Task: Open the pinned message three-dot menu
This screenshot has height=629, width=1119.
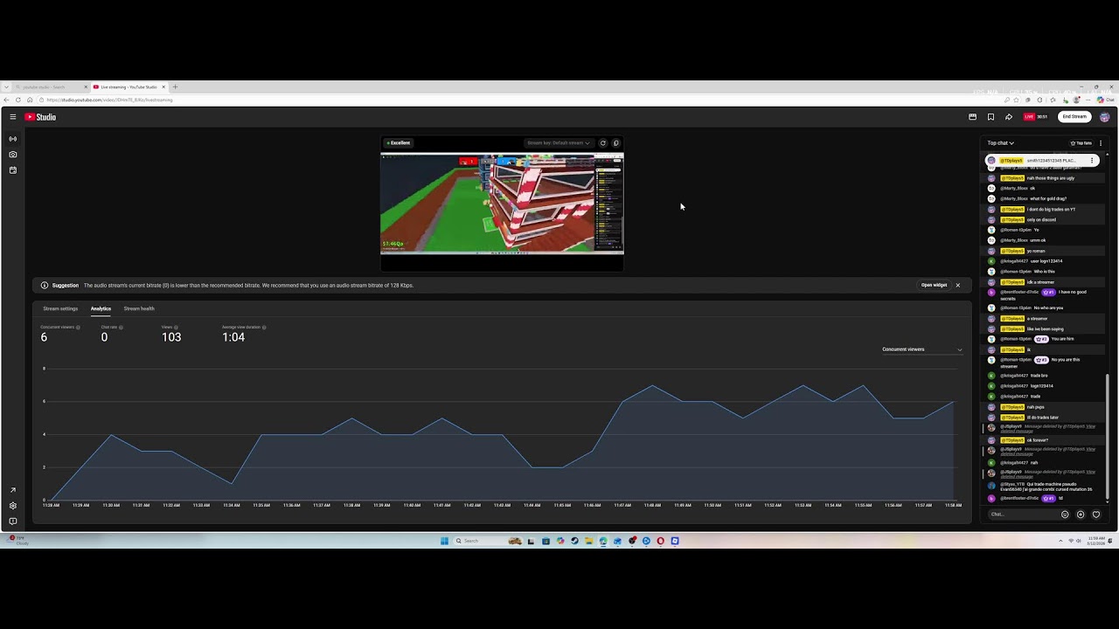Action: pyautogui.click(x=1092, y=161)
